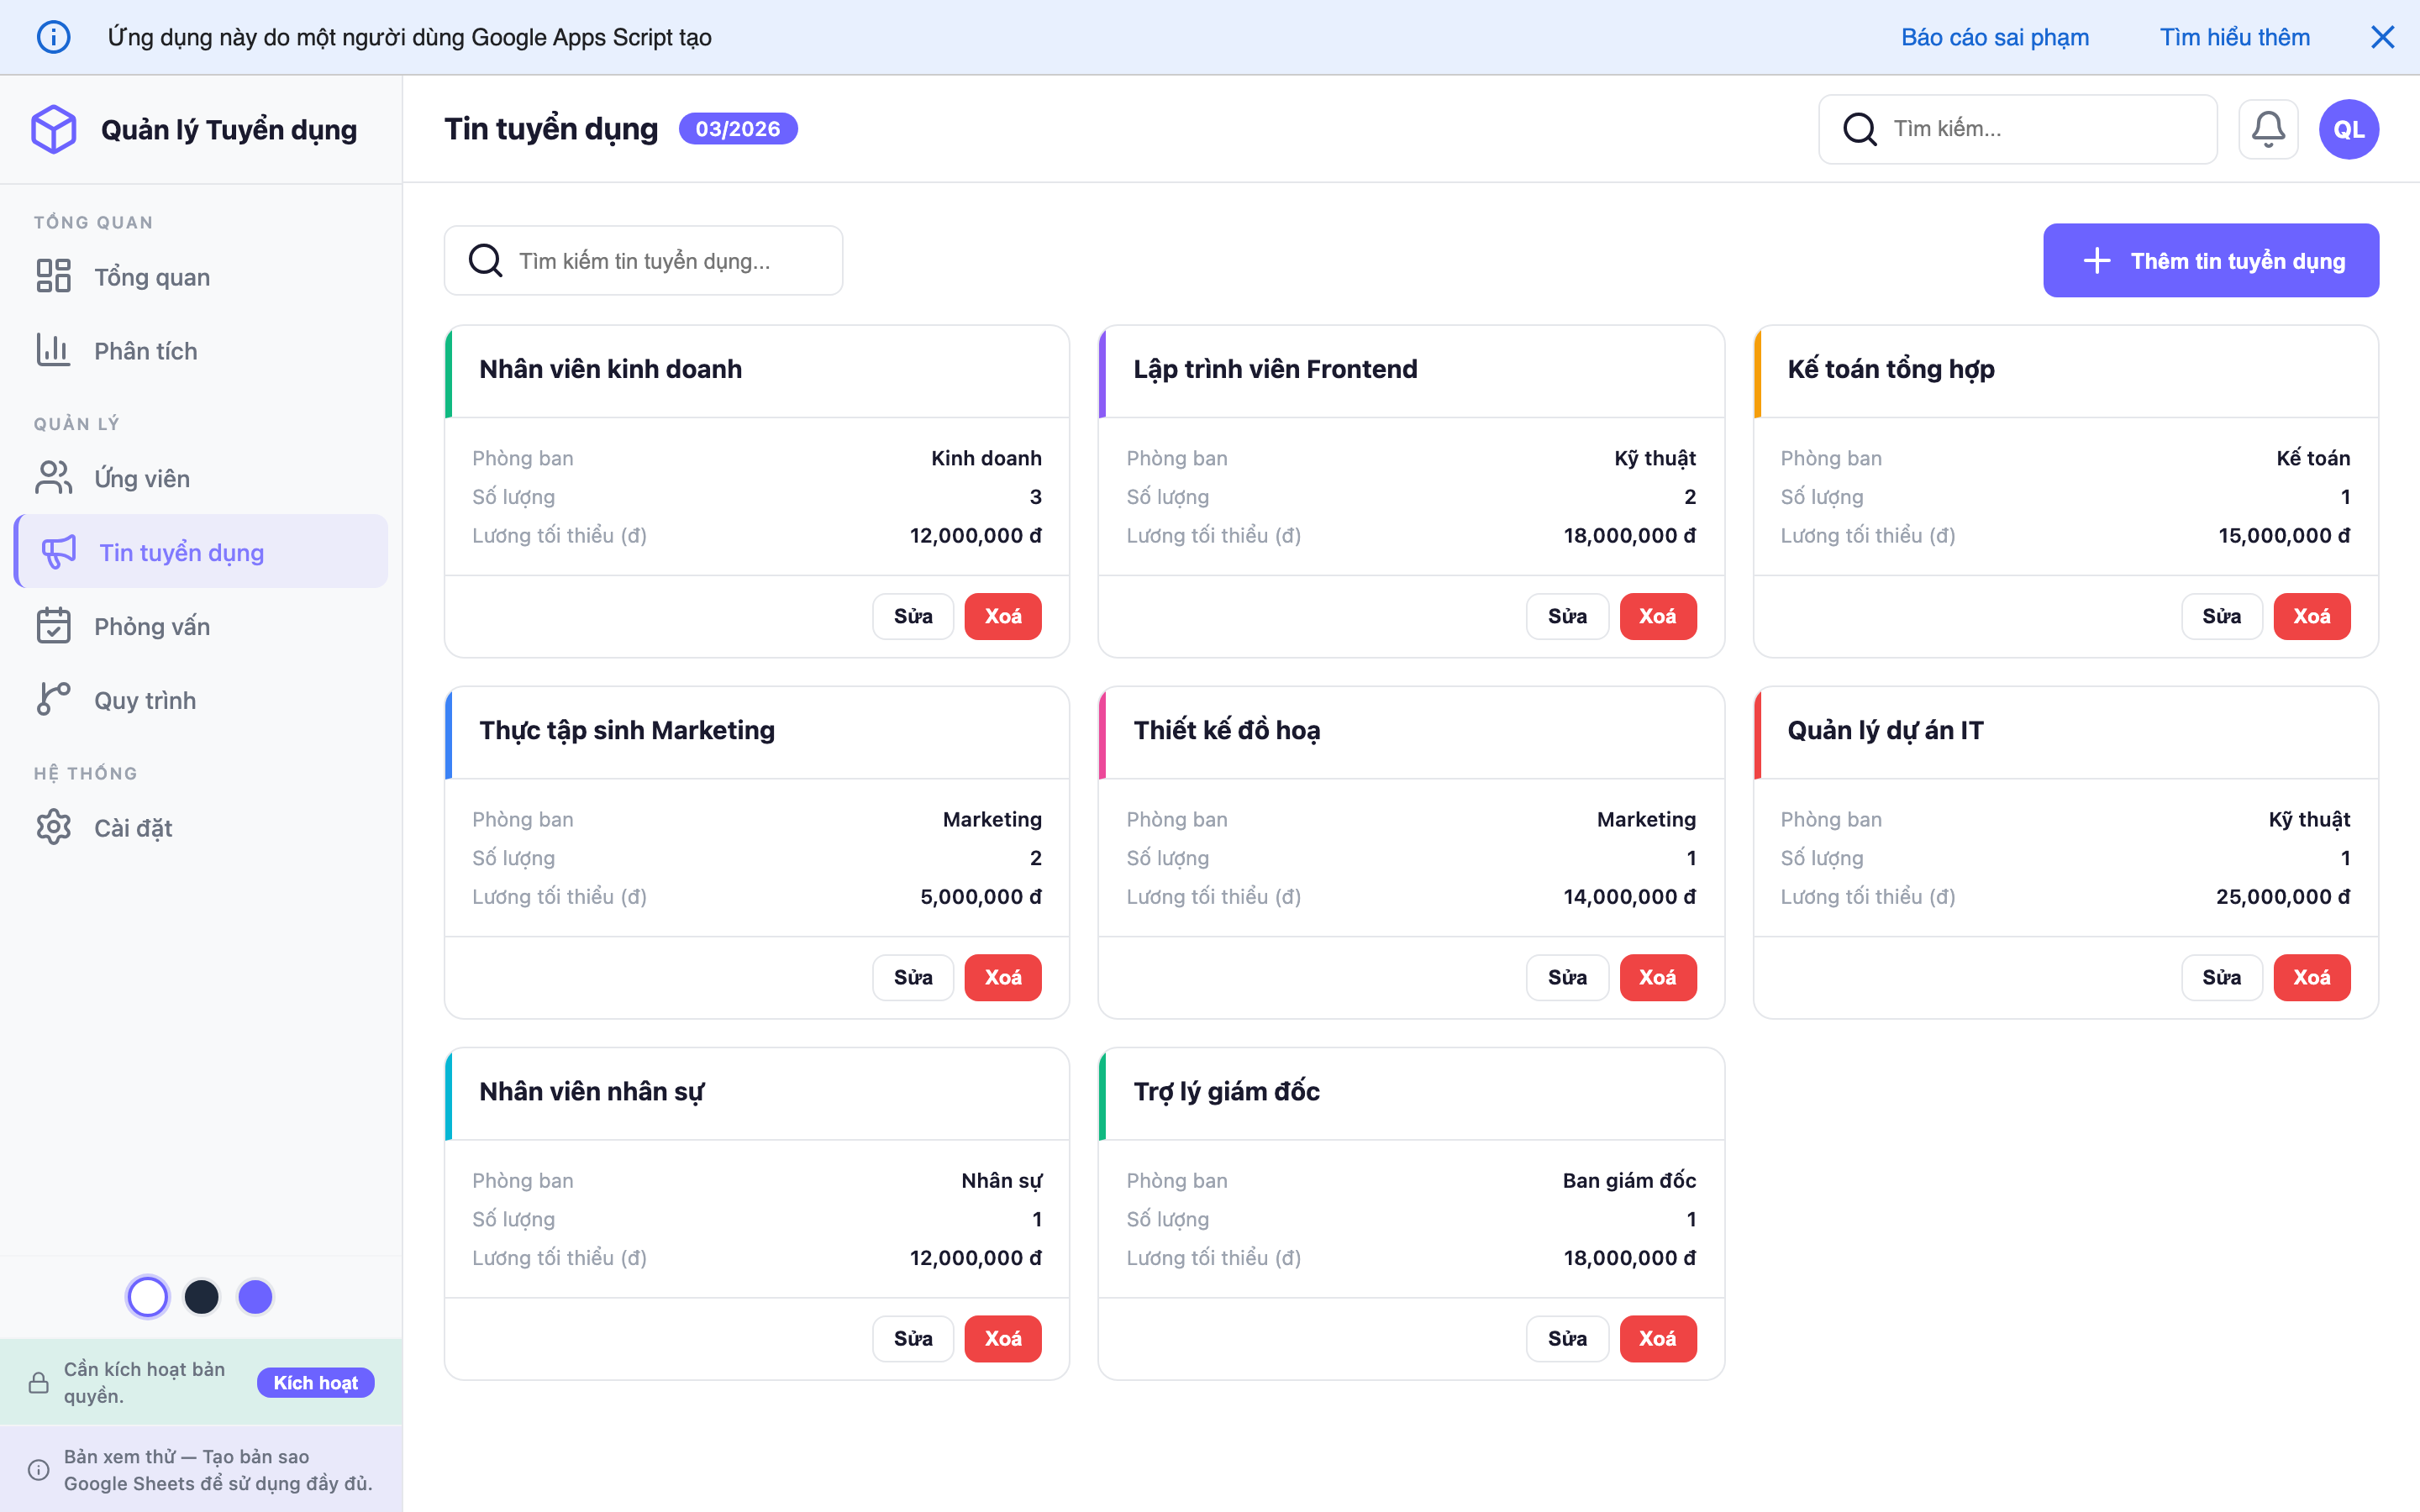Select the Phân tích bar-chart icon
Viewport: 2420px width, 1512px height.
53,350
